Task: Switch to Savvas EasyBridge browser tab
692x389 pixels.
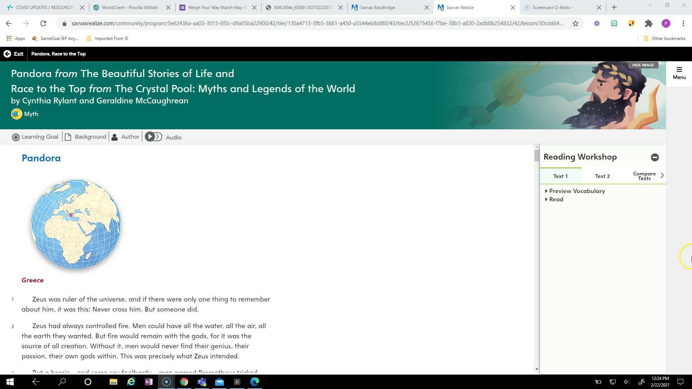Action: coord(377,7)
